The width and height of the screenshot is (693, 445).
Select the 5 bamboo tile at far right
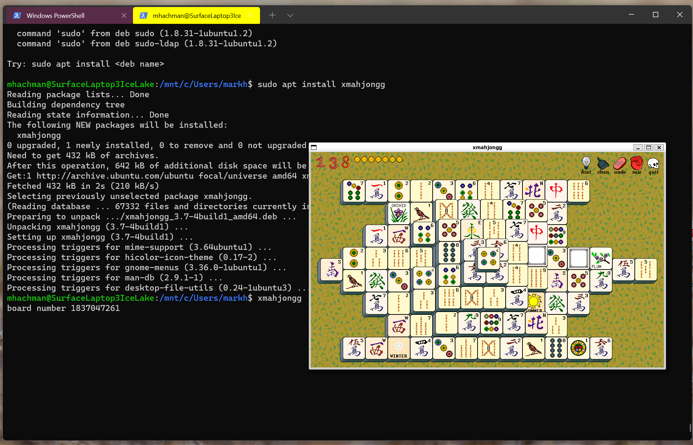click(646, 269)
